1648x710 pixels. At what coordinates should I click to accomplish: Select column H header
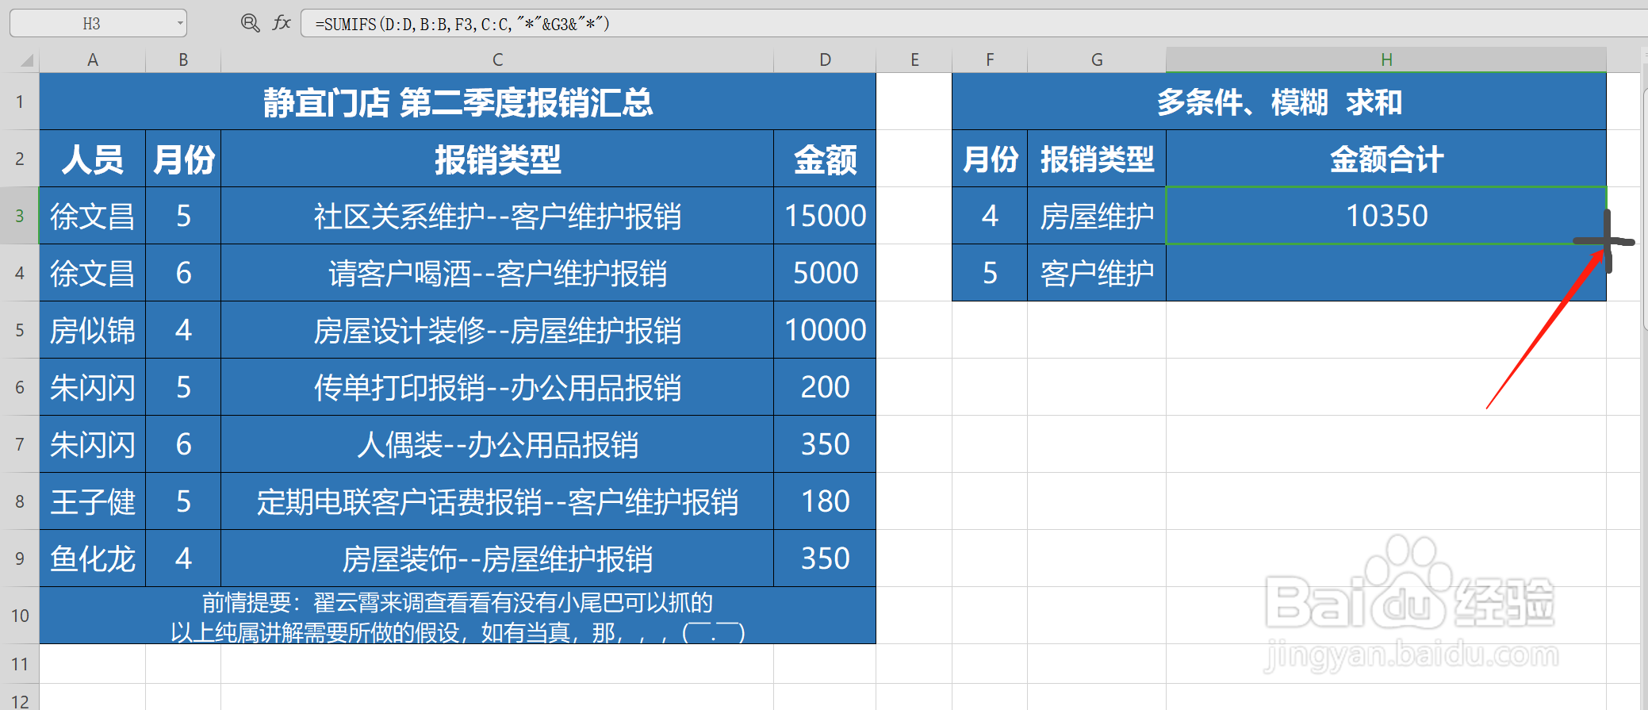(1386, 59)
